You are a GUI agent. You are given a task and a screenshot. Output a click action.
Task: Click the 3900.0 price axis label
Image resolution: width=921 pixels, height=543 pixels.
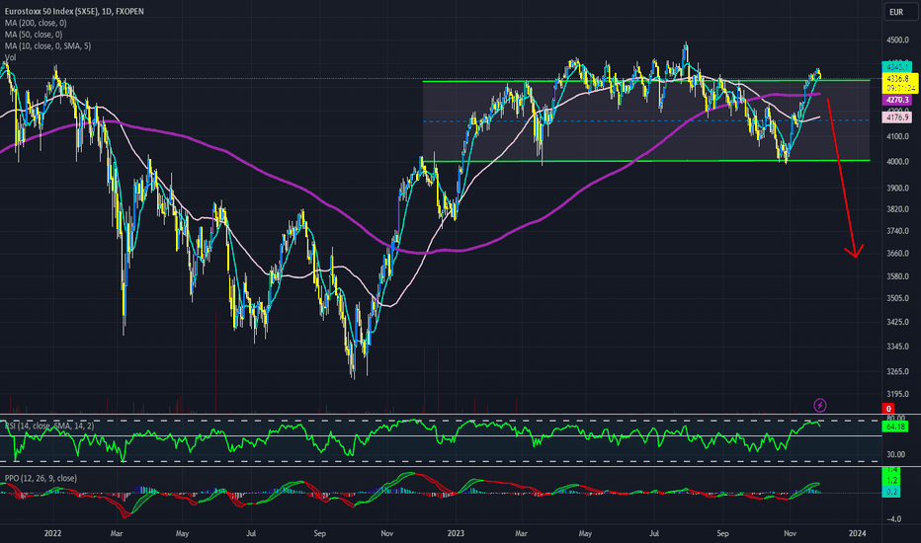[x=898, y=188]
